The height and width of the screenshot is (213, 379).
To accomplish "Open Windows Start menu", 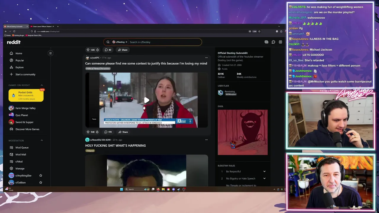I will [121, 189].
